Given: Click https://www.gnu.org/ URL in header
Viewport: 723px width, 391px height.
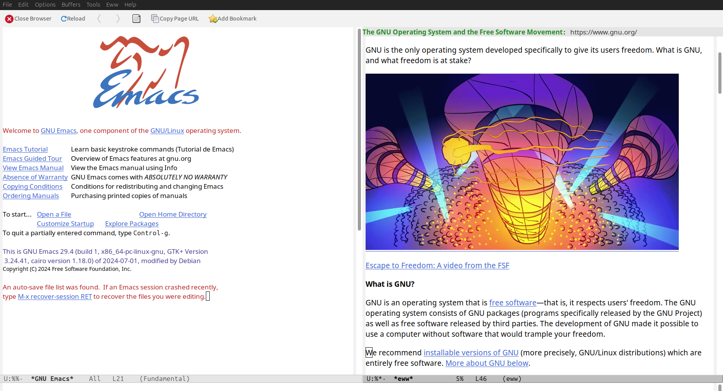Looking at the screenshot, I should pos(604,32).
